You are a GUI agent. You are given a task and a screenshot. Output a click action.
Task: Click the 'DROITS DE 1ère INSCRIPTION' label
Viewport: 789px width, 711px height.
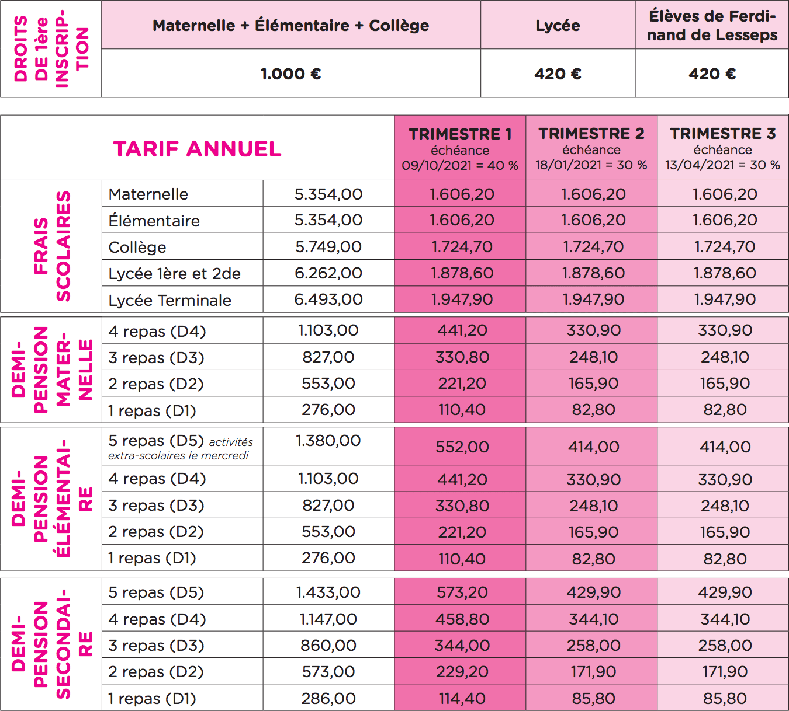click(x=51, y=49)
